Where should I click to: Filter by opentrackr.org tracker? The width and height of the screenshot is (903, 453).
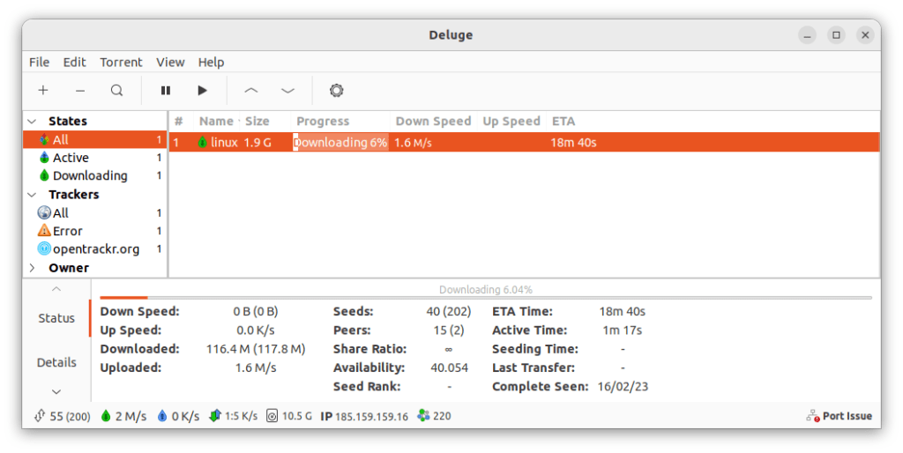point(95,249)
